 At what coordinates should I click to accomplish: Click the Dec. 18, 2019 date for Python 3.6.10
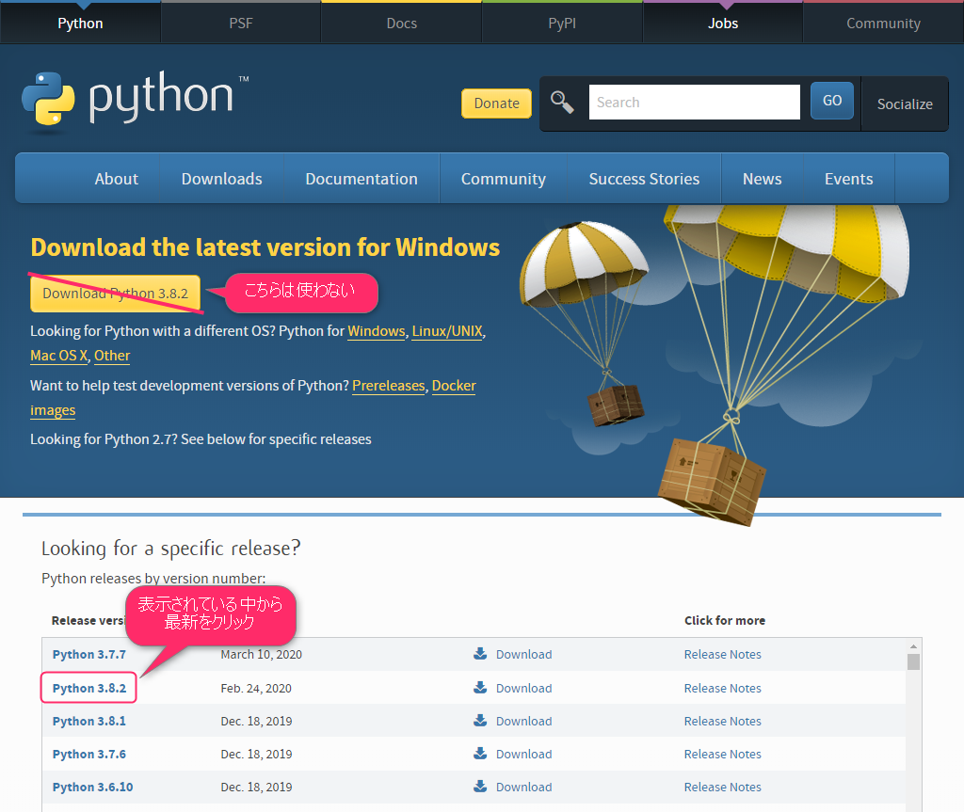point(256,787)
